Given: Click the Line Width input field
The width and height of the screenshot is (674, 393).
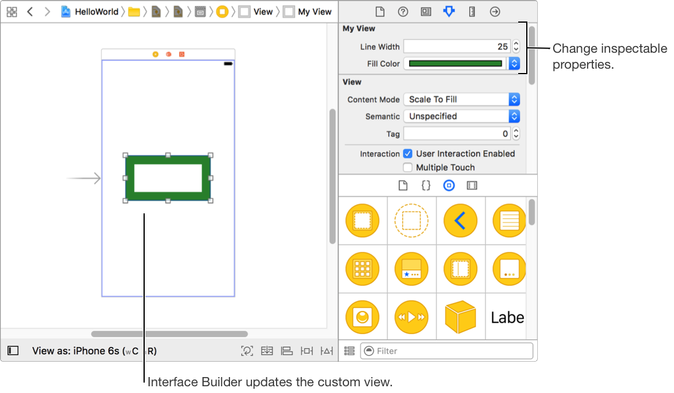Looking at the screenshot, I should (x=456, y=47).
